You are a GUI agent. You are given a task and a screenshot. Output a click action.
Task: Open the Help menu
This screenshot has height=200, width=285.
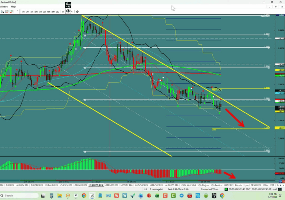point(13,7)
